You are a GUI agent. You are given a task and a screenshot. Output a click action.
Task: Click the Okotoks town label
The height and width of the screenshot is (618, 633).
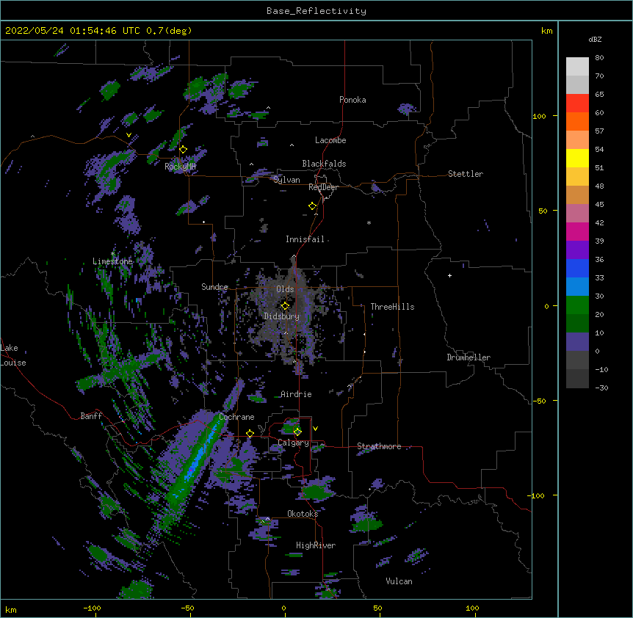click(303, 514)
